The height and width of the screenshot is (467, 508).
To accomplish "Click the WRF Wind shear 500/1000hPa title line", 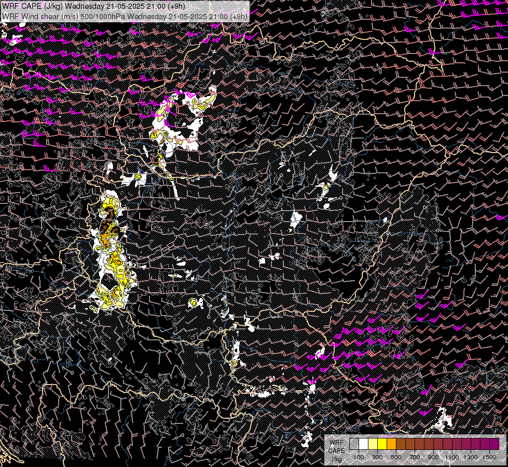I will click(x=125, y=16).
